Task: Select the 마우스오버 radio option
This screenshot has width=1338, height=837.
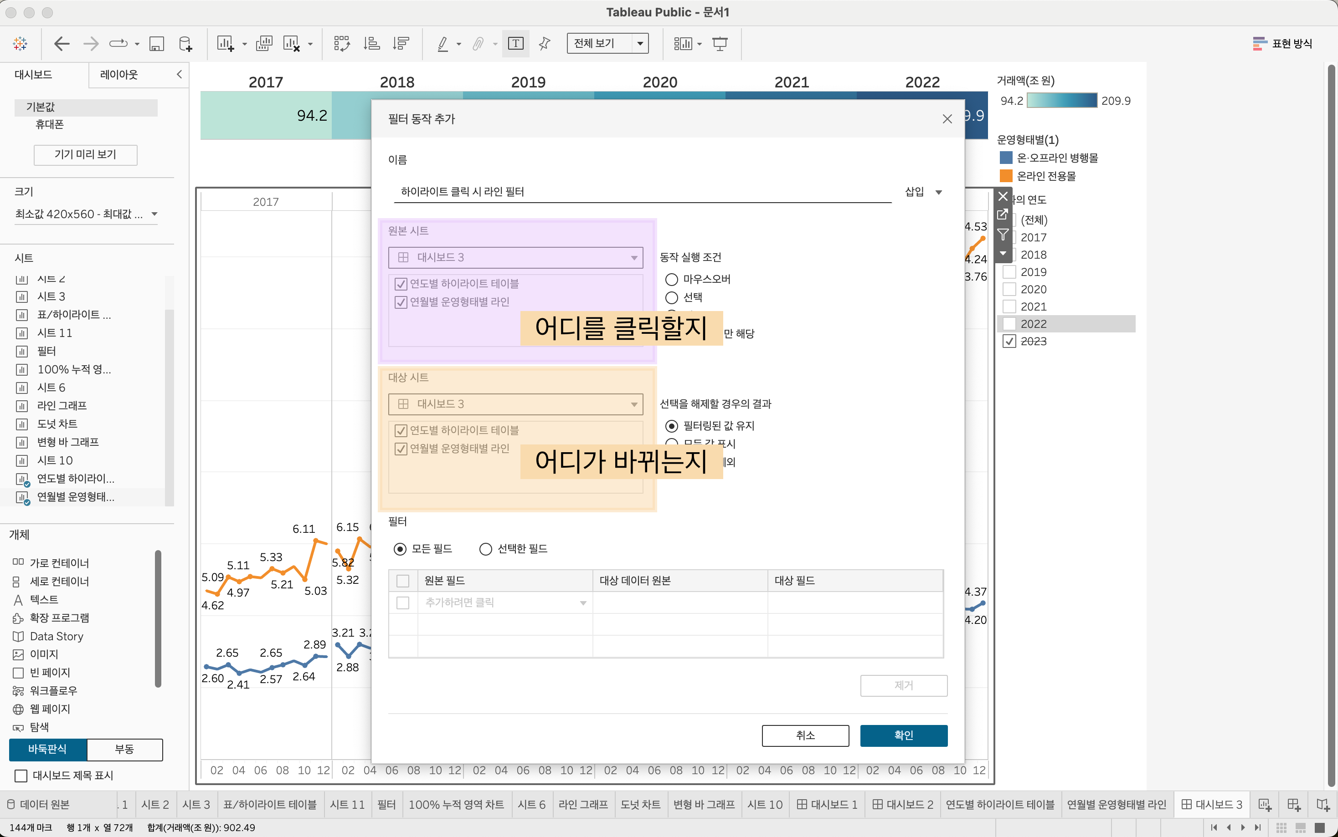Action: (x=671, y=279)
